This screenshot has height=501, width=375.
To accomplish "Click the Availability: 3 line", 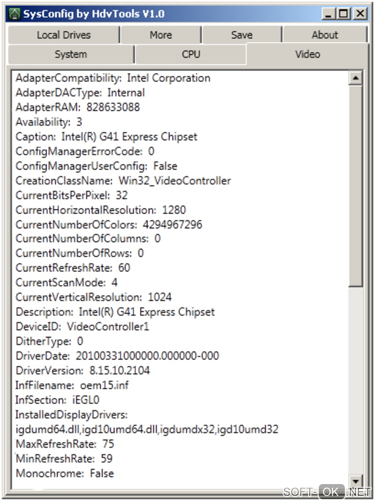I will (x=49, y=122).
